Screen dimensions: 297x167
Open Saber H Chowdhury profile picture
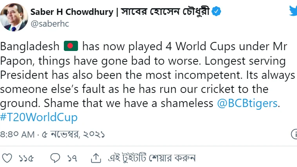(14, 17)
